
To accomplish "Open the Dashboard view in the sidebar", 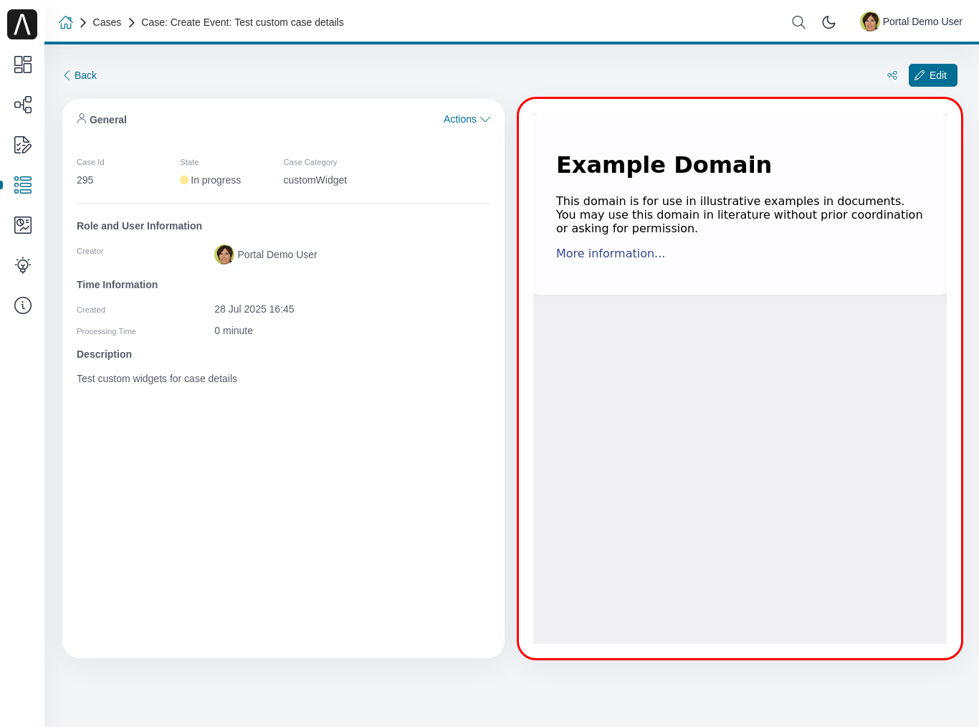I will [x=22, y=65].
